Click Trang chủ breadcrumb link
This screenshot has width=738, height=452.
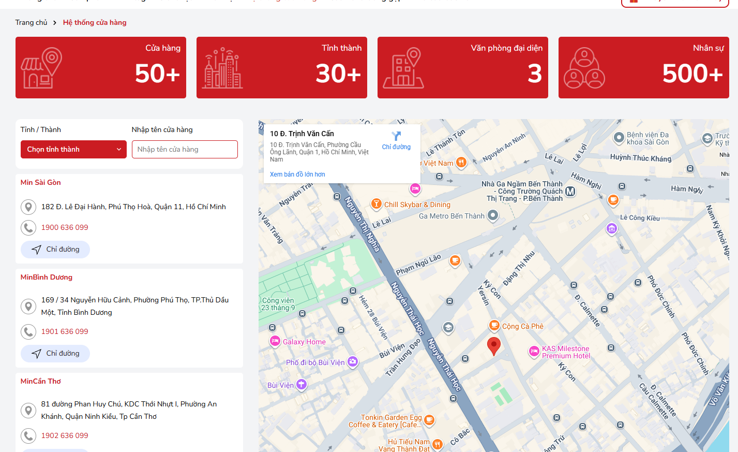[x=31, y=22]
